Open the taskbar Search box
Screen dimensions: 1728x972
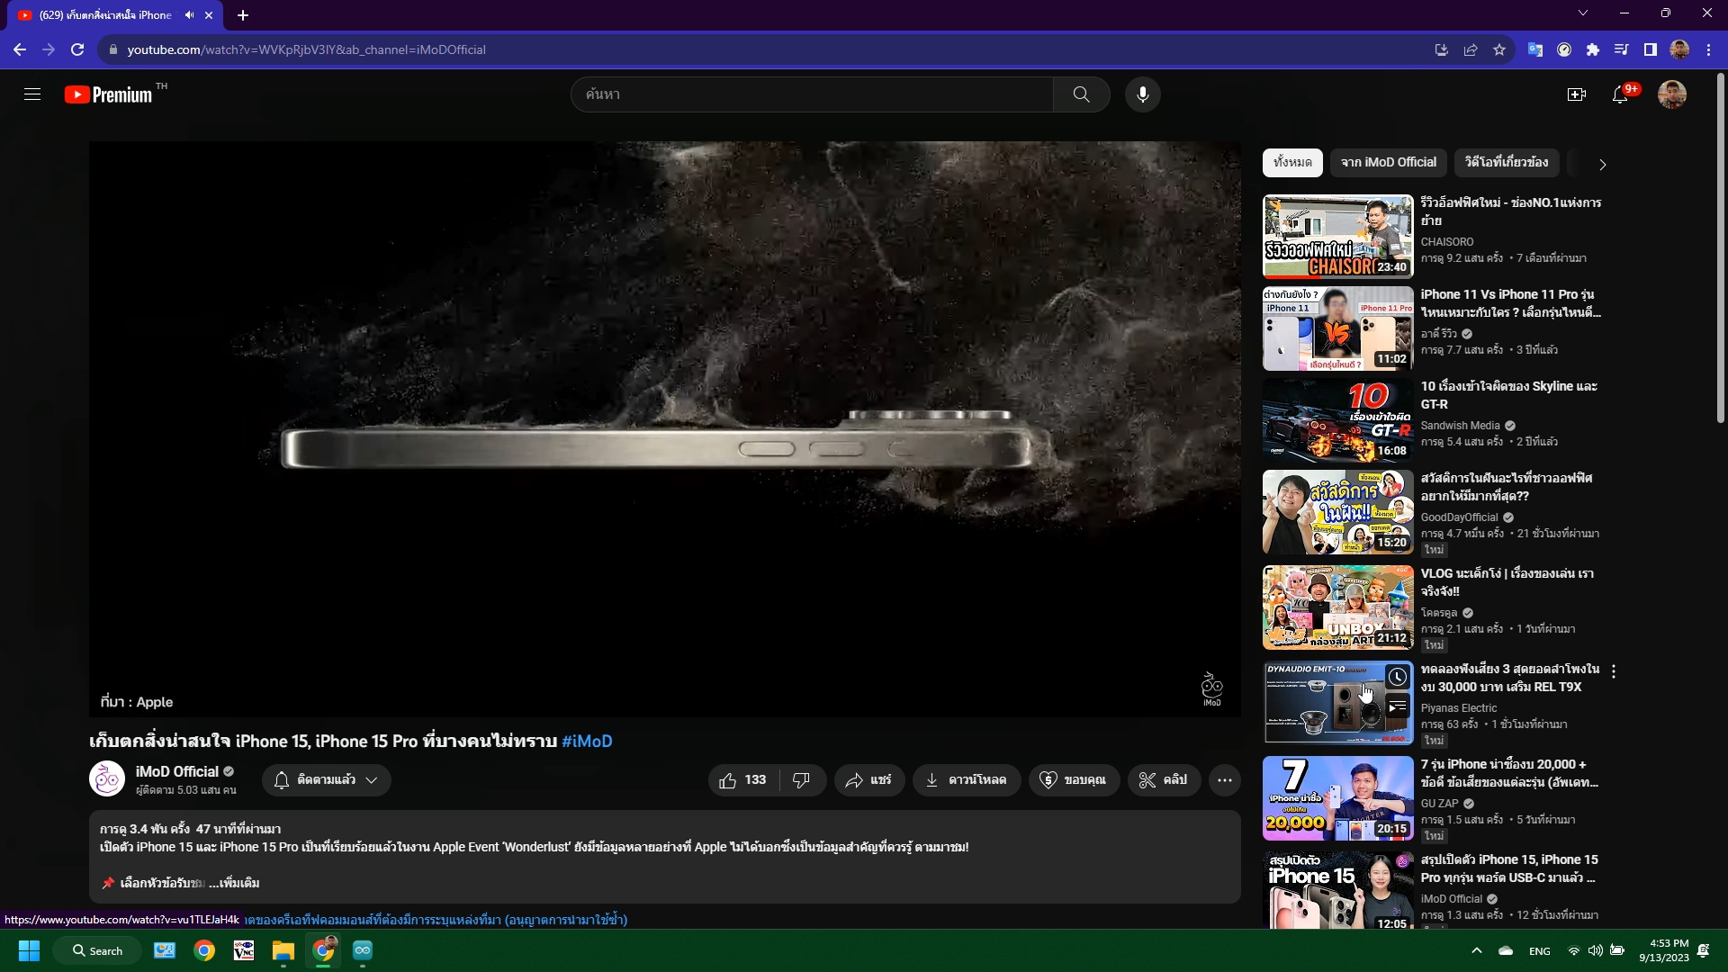click(x=97, y=950)
